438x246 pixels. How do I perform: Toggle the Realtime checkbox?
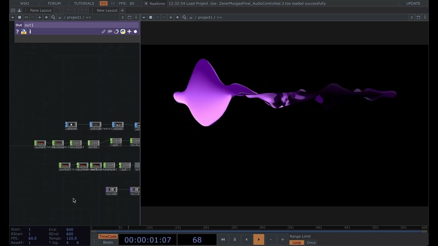click(x=146, y=3)
